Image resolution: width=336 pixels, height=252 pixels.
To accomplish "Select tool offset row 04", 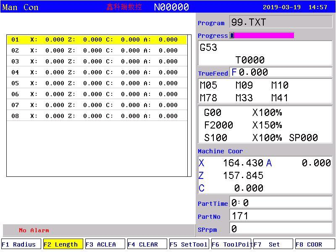I will click(x=97, y=72).
